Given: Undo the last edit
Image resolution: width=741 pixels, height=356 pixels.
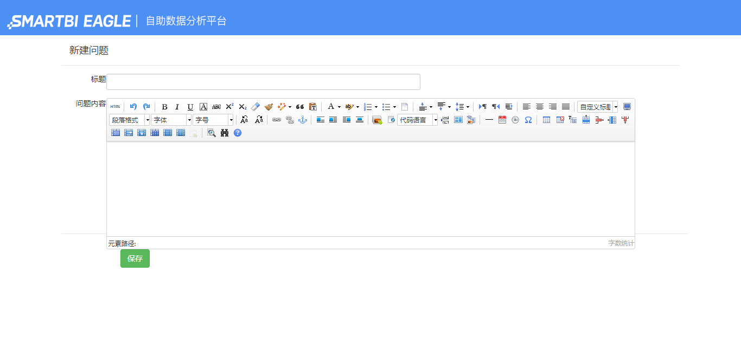Looking at the screenshot, I should (133, 107).
